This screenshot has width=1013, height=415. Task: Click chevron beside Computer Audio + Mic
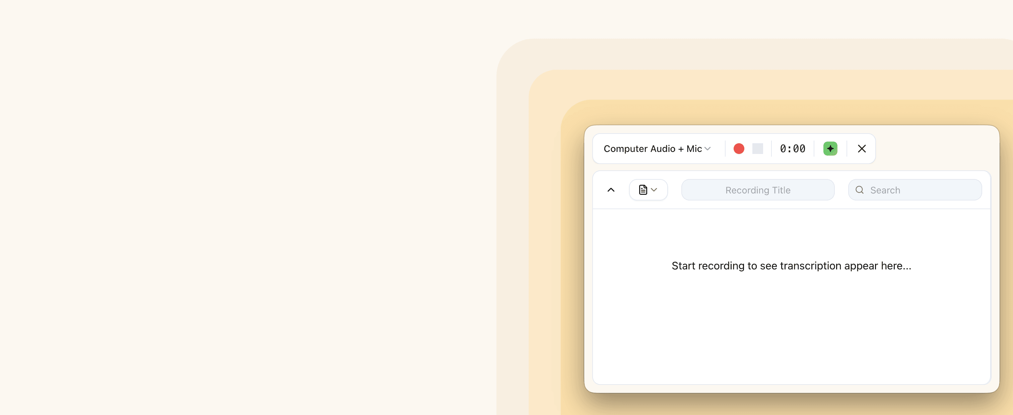point(707,149)
